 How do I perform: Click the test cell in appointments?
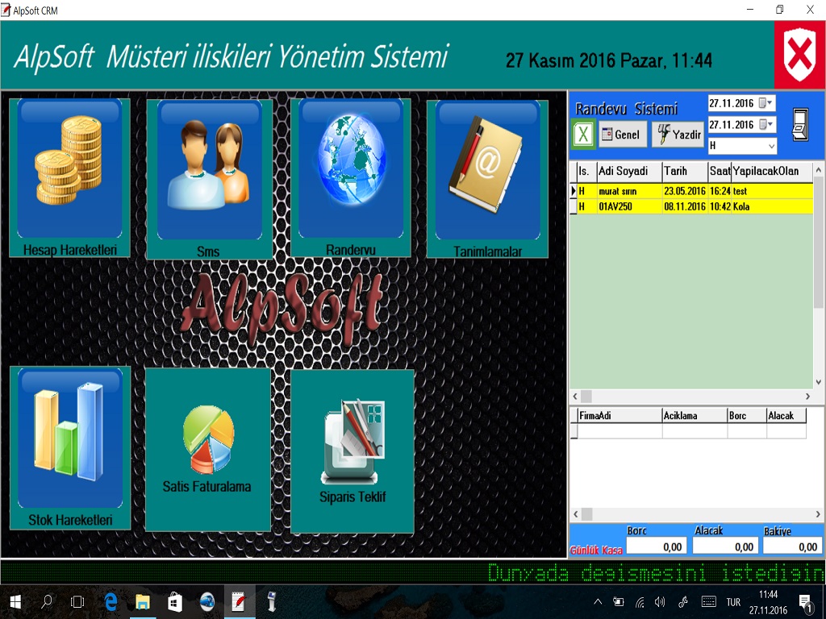(x=772, y=191)
